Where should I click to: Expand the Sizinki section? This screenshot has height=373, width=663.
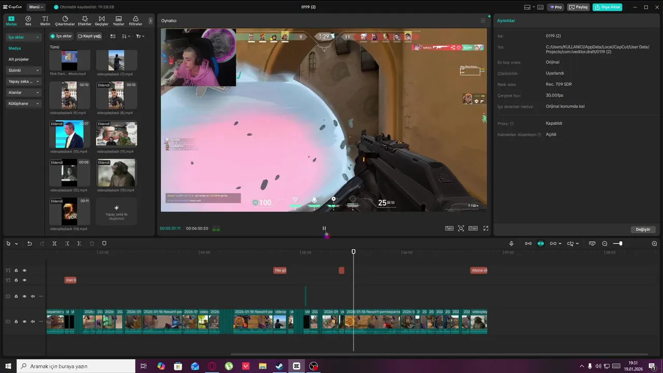(24, 70)
